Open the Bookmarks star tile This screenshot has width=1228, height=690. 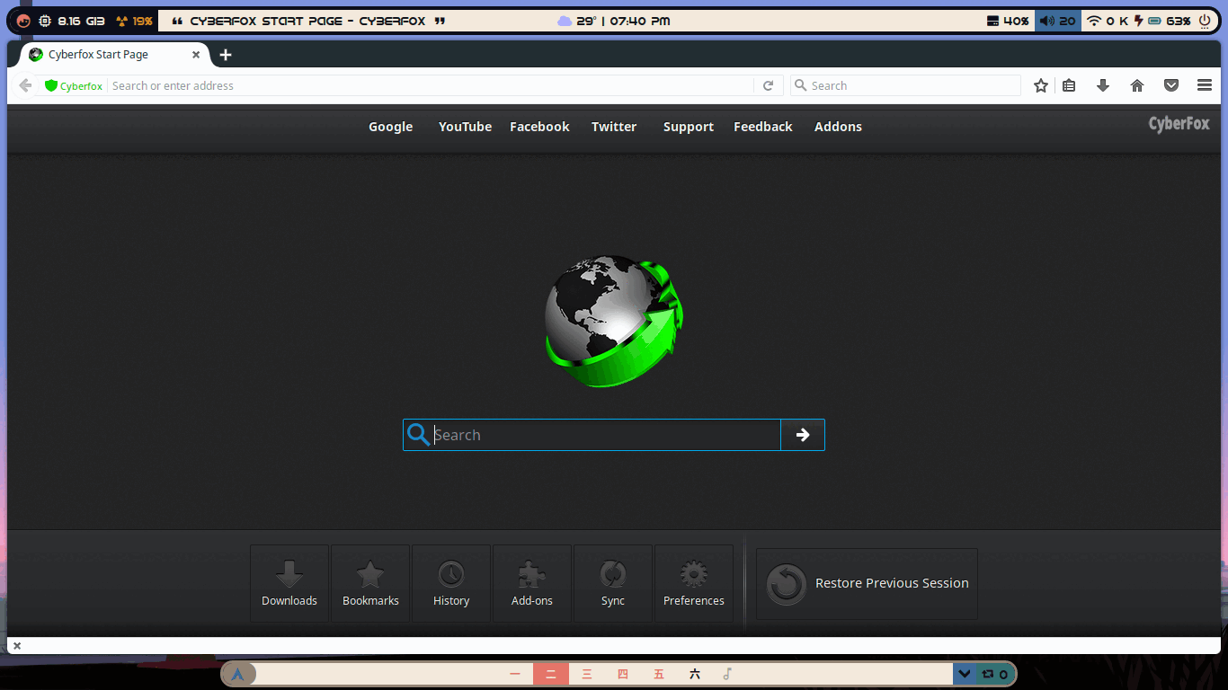[370, 584]
